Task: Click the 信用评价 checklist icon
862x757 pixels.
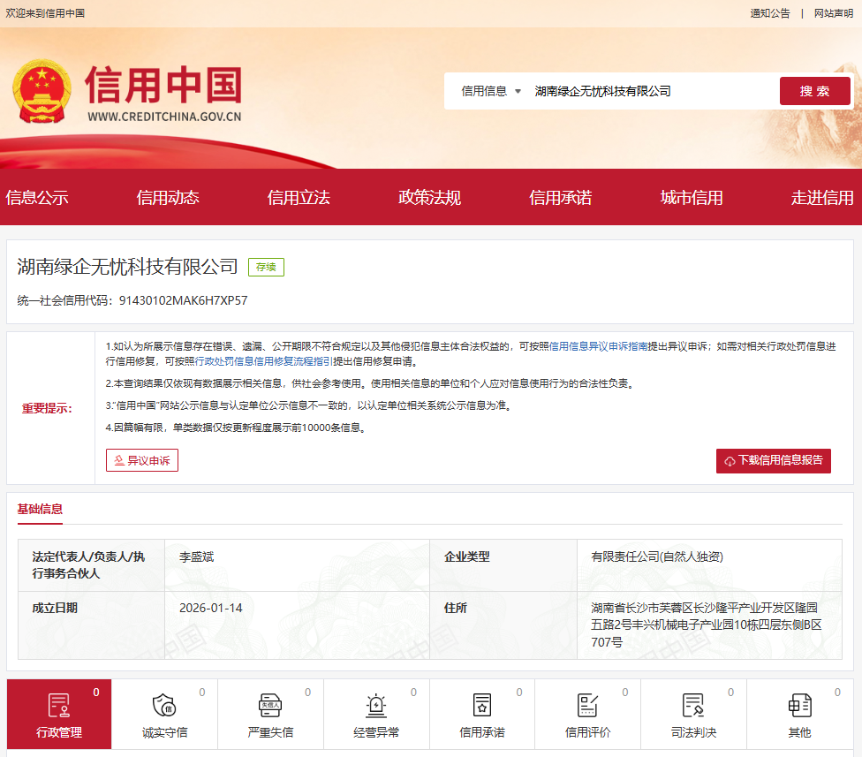Action: 587,707
